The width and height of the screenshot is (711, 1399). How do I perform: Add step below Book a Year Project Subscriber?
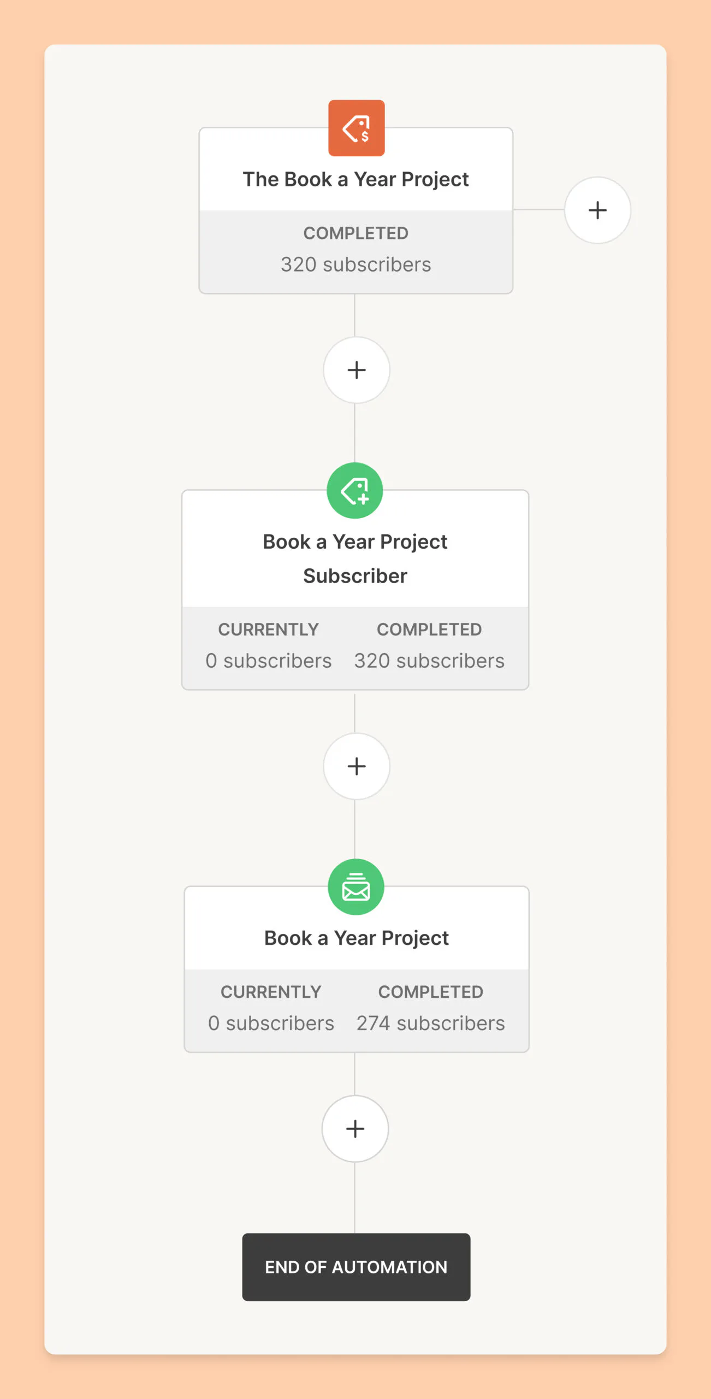coord(356,766)
